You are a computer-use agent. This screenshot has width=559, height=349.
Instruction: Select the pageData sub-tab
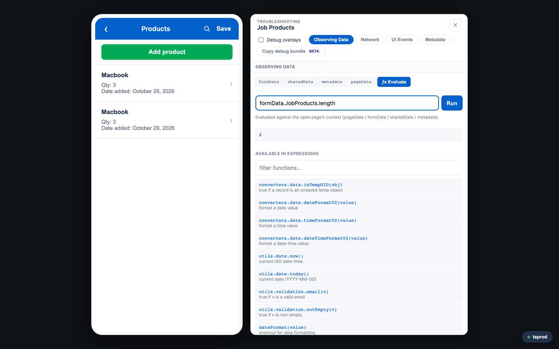pos(361,82)
